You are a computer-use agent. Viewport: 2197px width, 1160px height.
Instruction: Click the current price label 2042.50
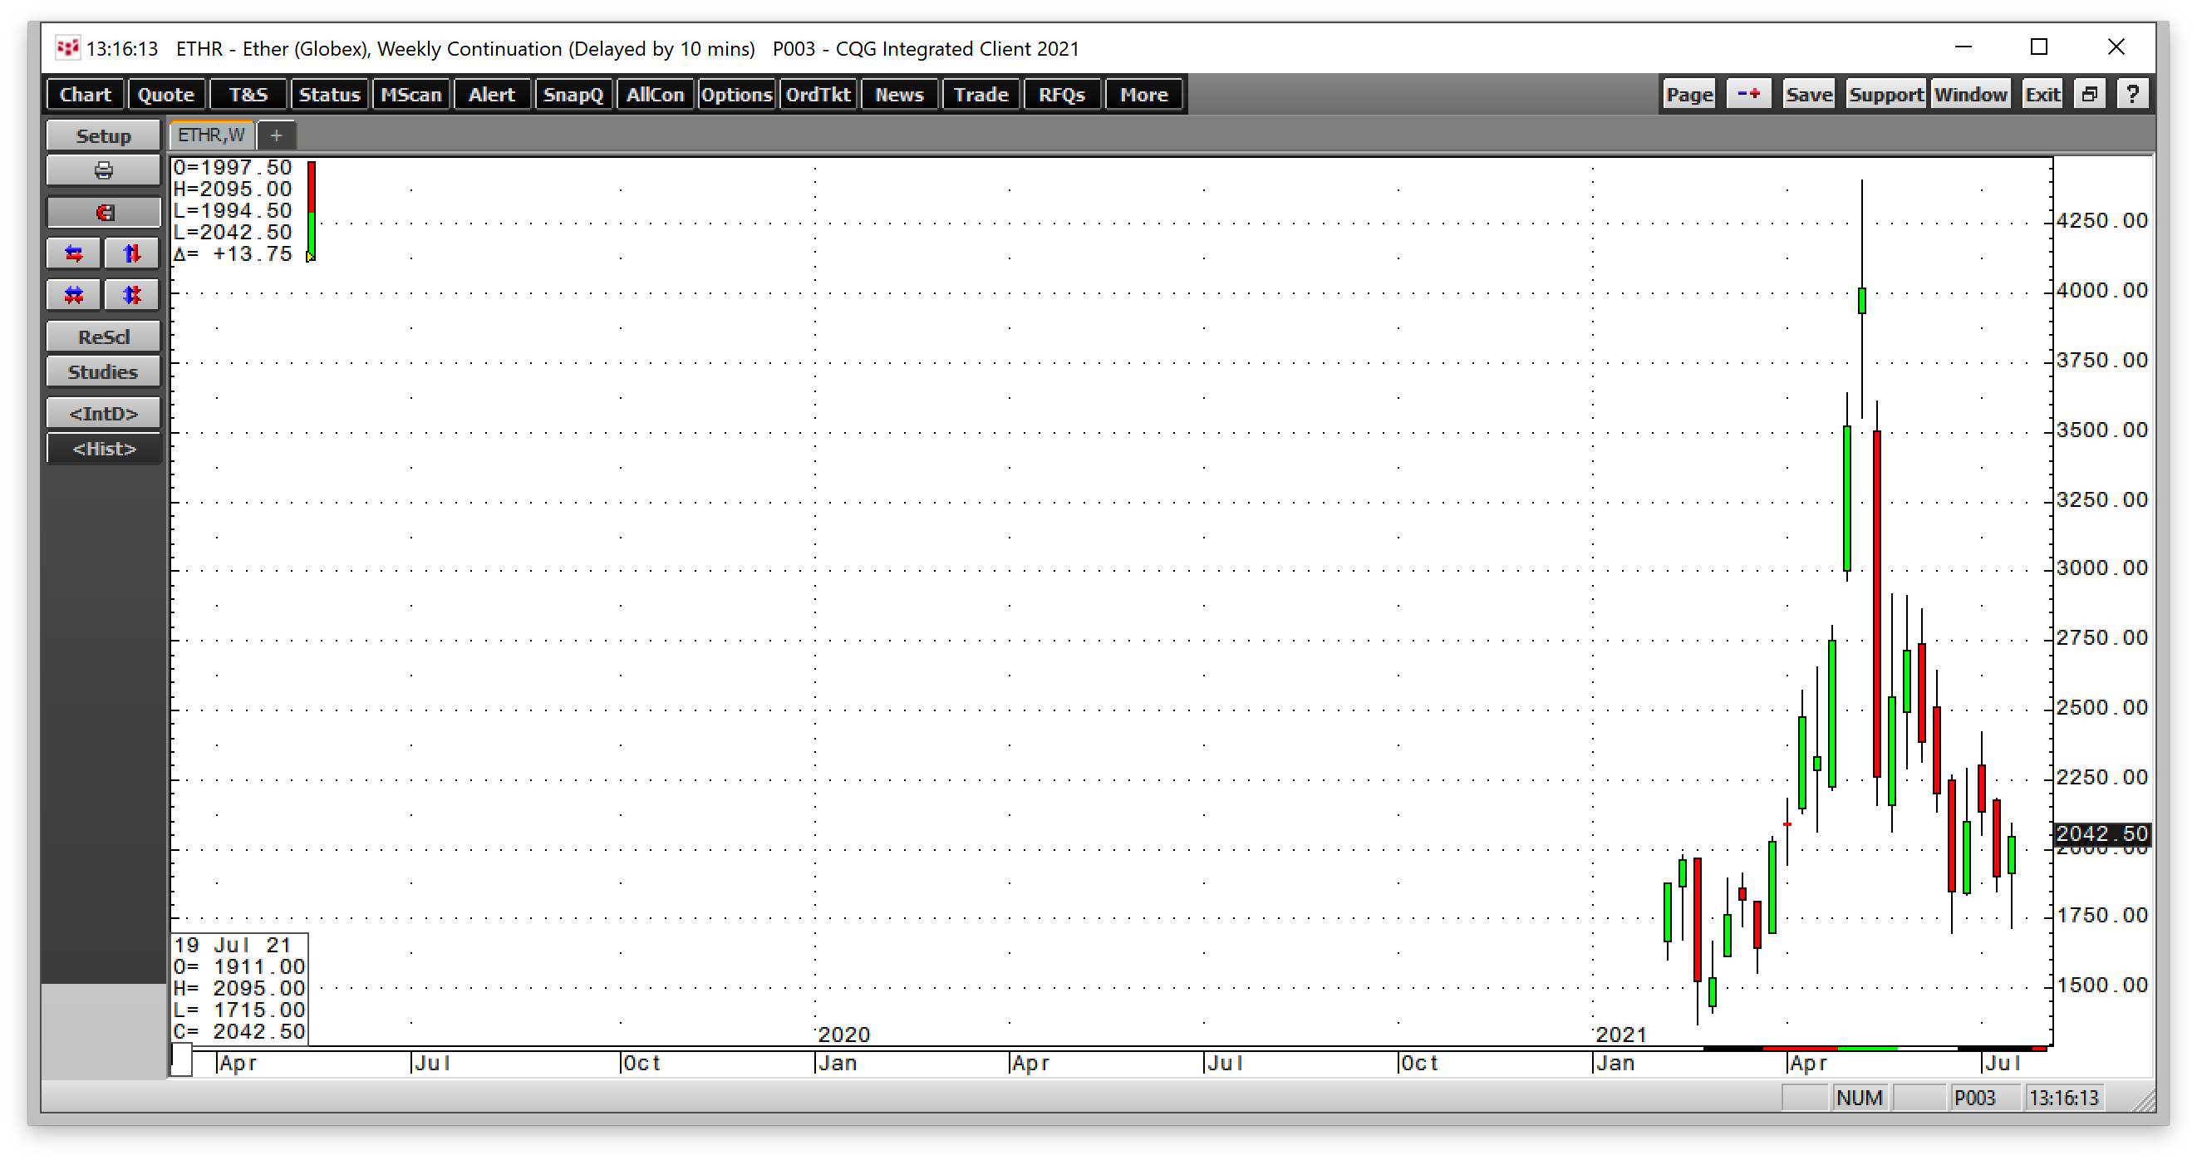tap(2101, 833)
